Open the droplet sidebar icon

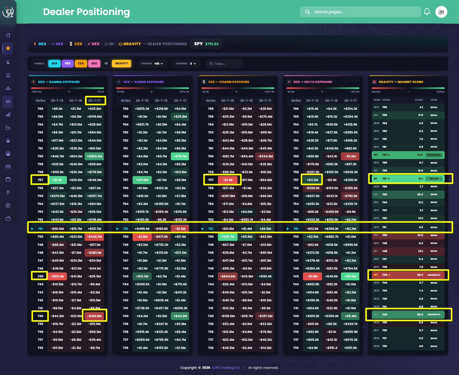[8, 140]
